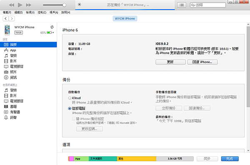Click the battery indicator icon
The height and width of the screenshot is (165, 250).
(x=50, y=32)
